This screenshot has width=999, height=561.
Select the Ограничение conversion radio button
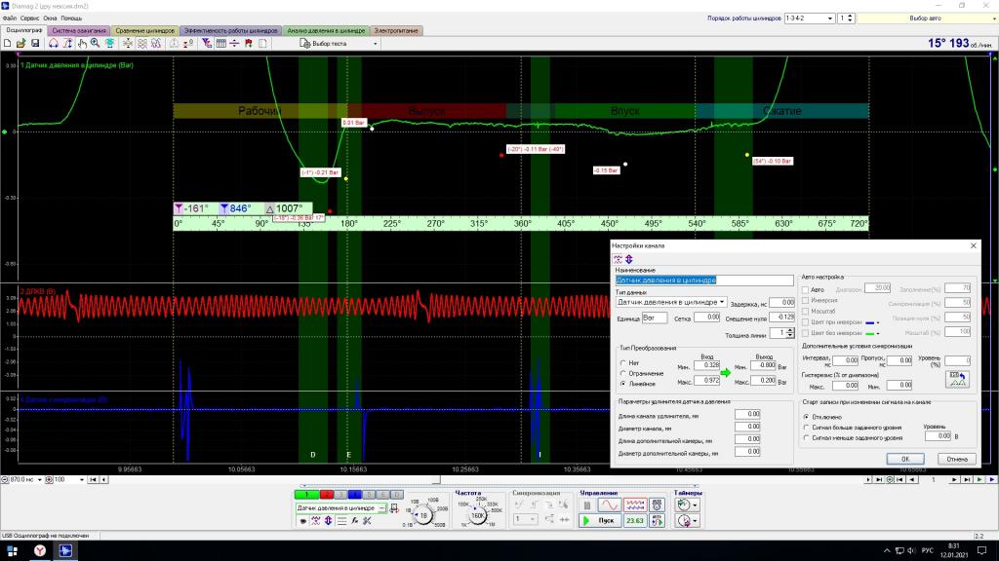click(623, 373)
